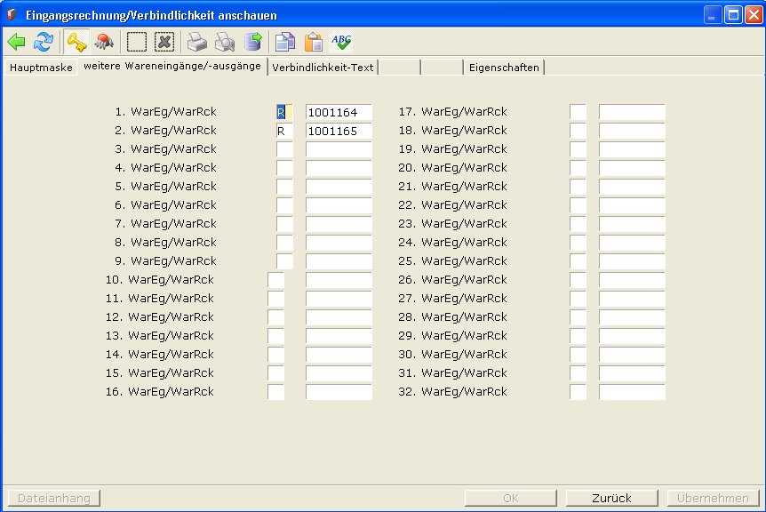Click the green back arrow icon
766x512 pixels.
click(17, 42)
